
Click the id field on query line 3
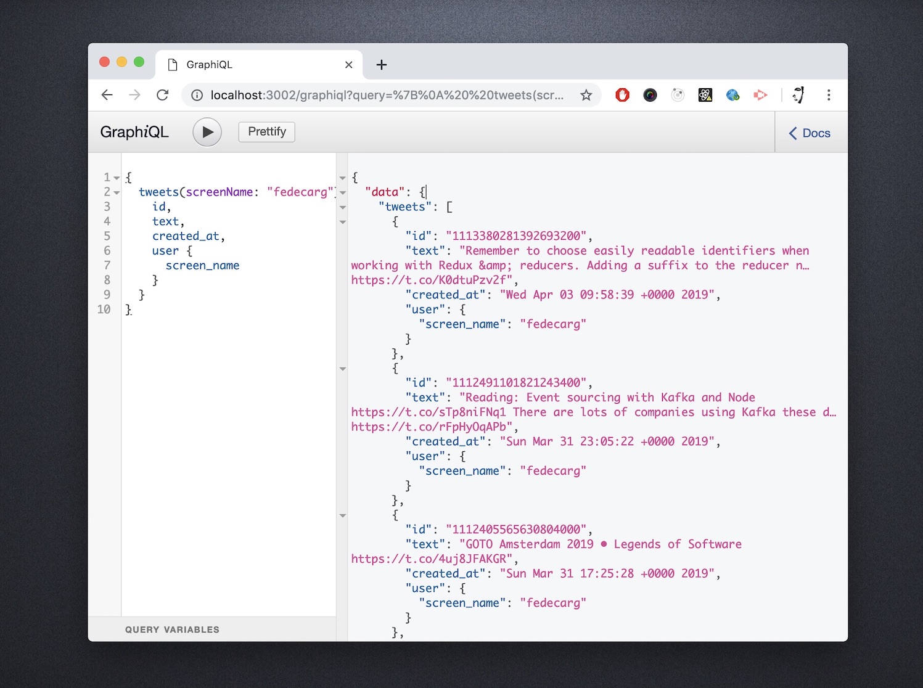click(159, 207)
